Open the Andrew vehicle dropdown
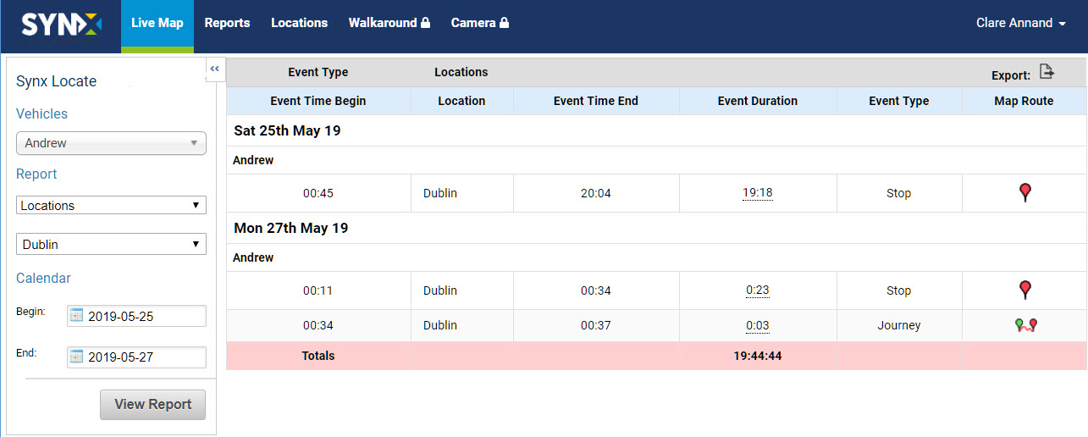The width and height of the screenshot is (1088, 437). point(111,143)
